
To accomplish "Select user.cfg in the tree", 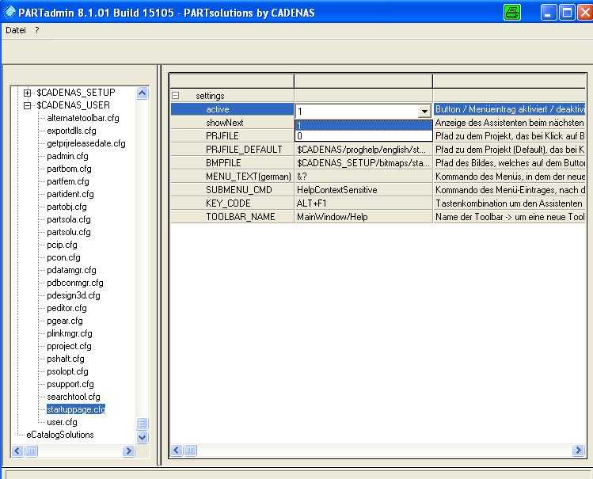I will (x=62, y=422).
